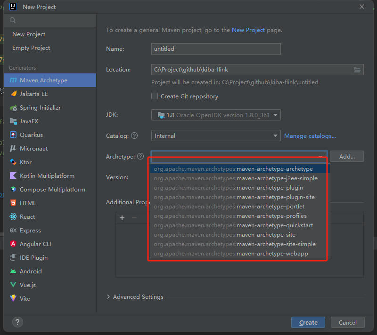
Task: Click the IDE Plugin icon
Action: pyautogui.click(x=13, y=257)
